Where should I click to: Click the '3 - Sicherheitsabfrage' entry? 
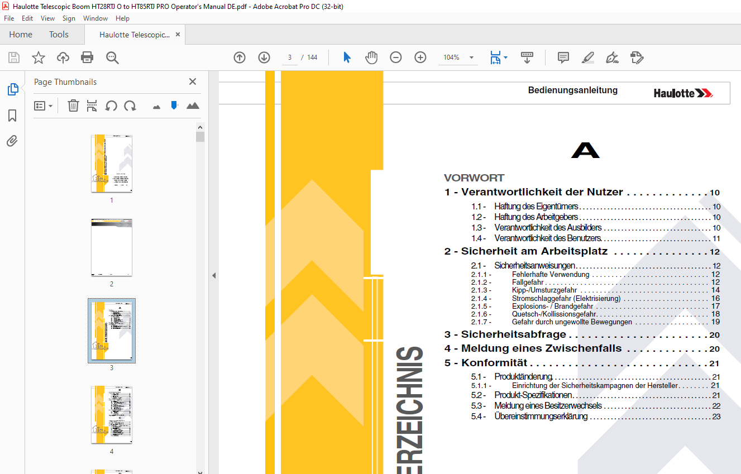[505, 334]
